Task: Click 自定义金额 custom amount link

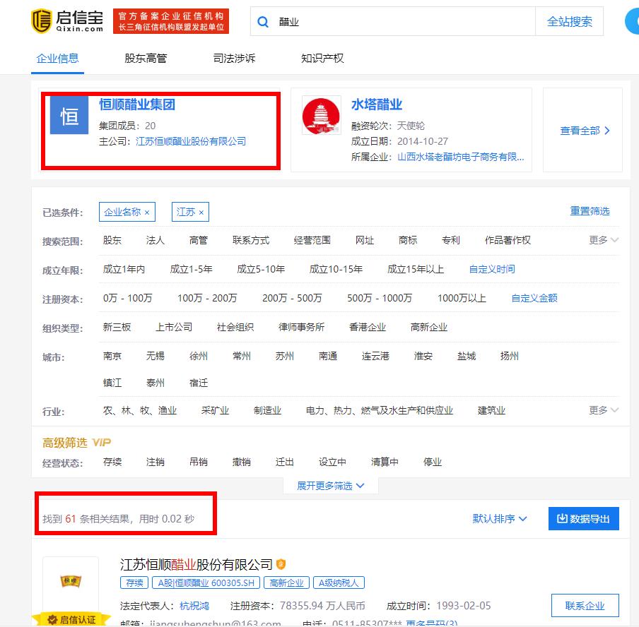Action: 534,298
